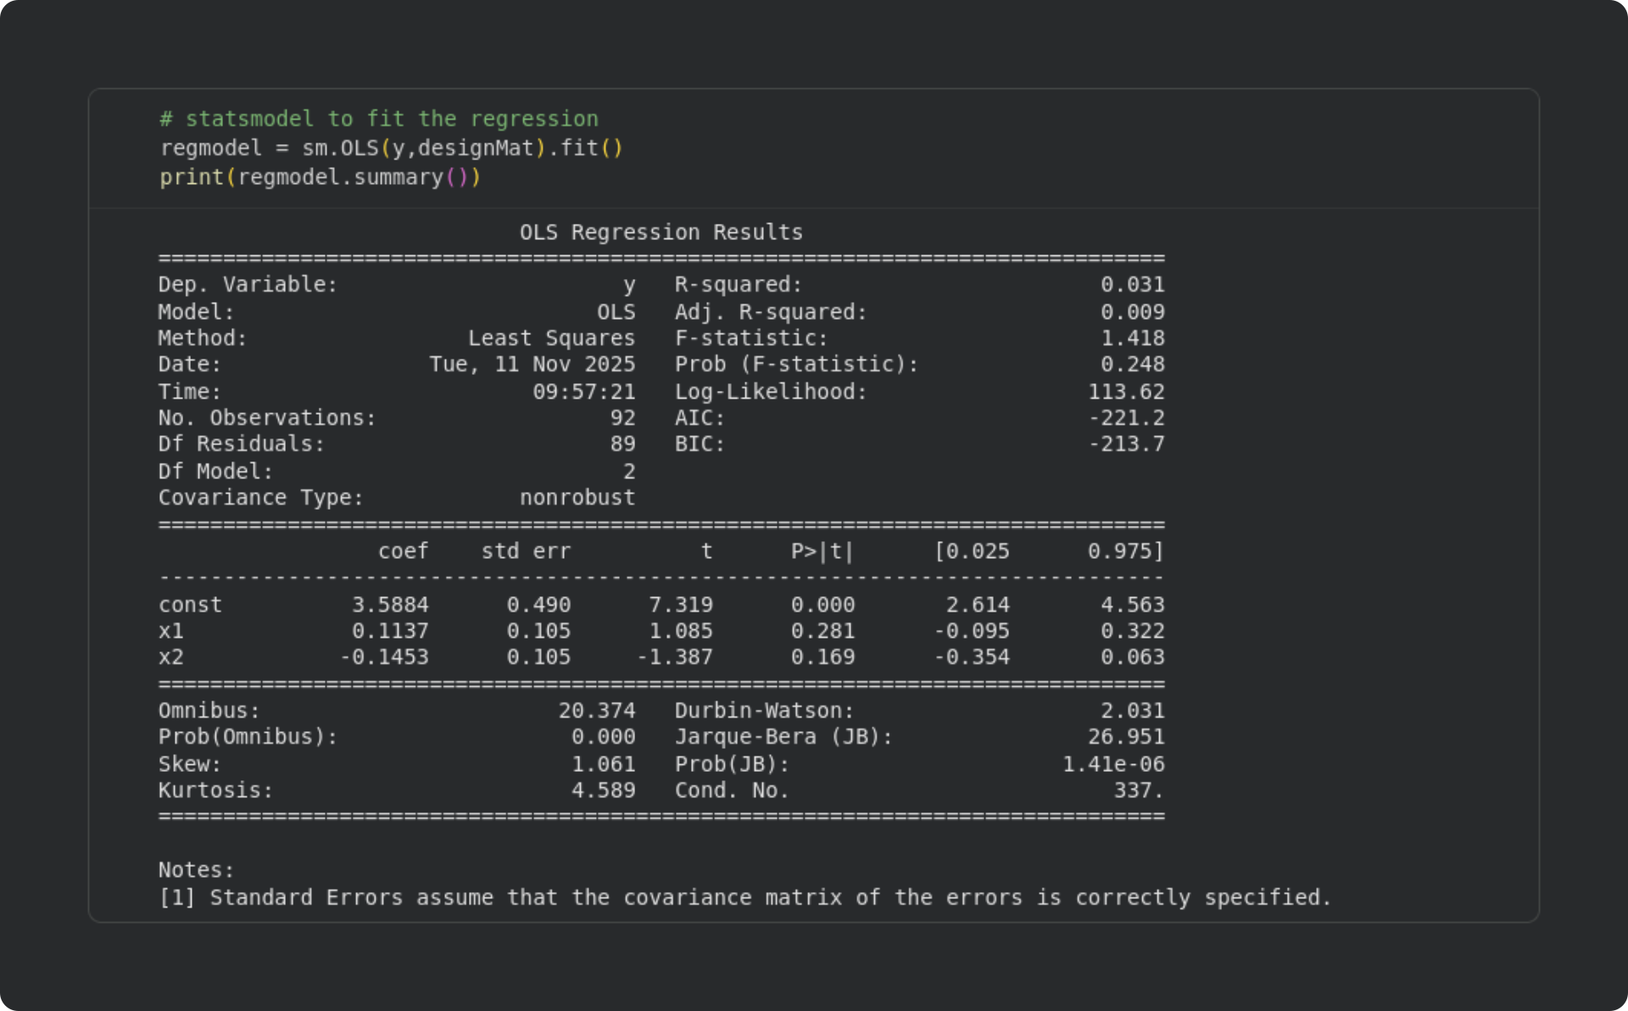Click the x2 coefficient -0.1453

[384, 657]
